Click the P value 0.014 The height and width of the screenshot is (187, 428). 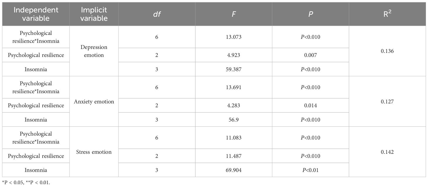pos(310,105)
